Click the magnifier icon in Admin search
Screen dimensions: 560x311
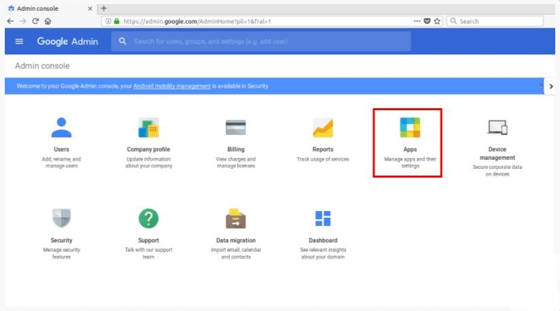coord(123,42)
